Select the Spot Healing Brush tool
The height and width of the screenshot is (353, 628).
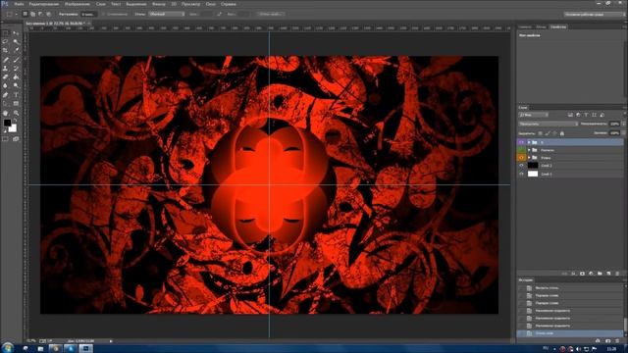click(5, 60)
